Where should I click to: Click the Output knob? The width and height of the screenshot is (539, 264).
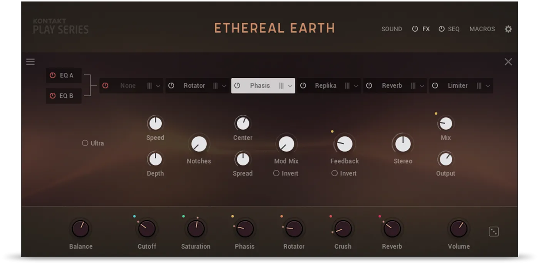click(x=445, y=159)
